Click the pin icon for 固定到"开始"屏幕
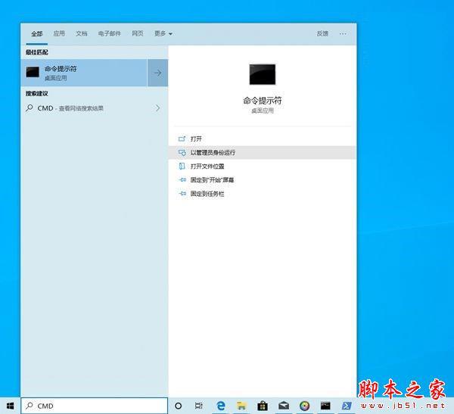 tap(182, 180)
